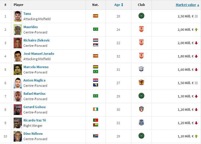Viewport: 201px width, 144px height.
Task: Click the South African flag in Dino Ndlovu's row
Action: point(95,136)
